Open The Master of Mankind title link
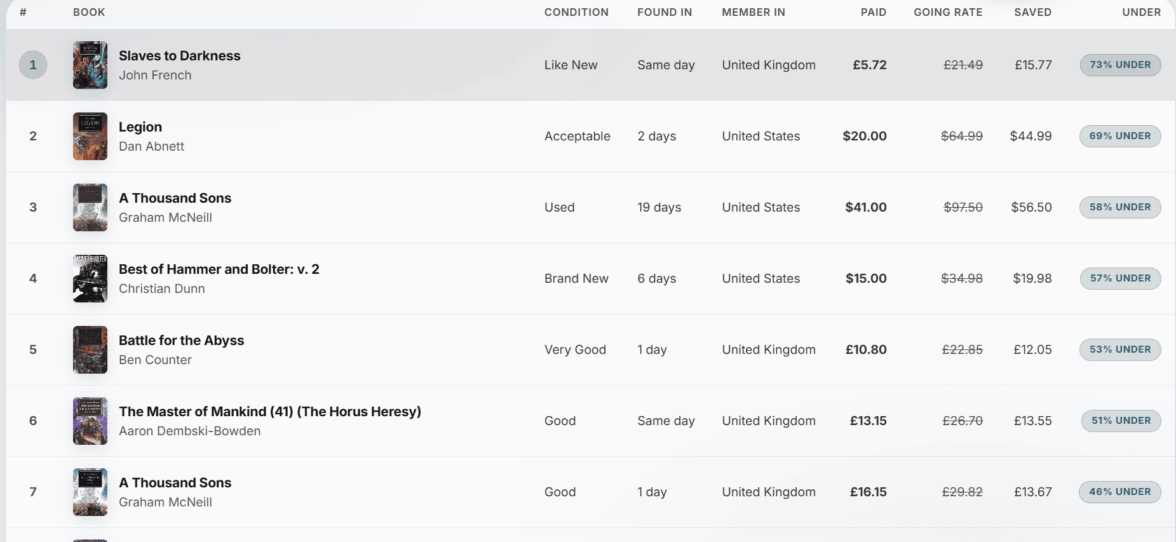 (x=270, y=412)
